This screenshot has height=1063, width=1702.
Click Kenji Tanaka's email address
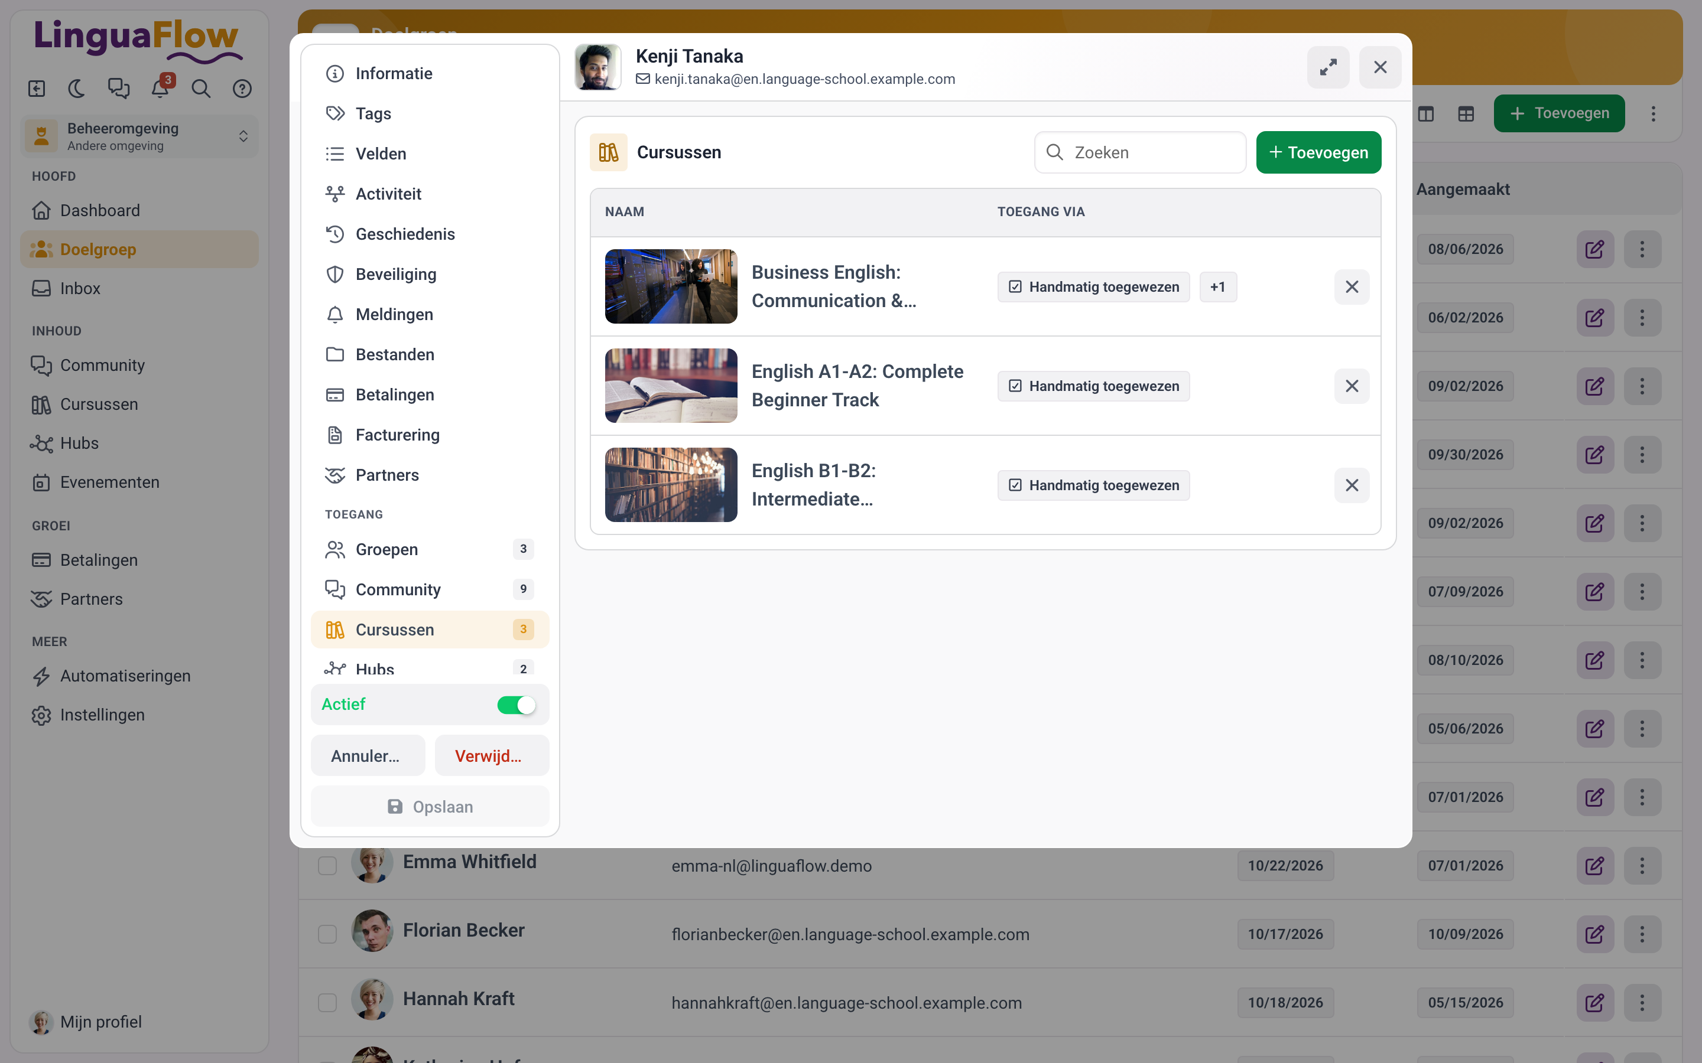(x=804, y=79)
